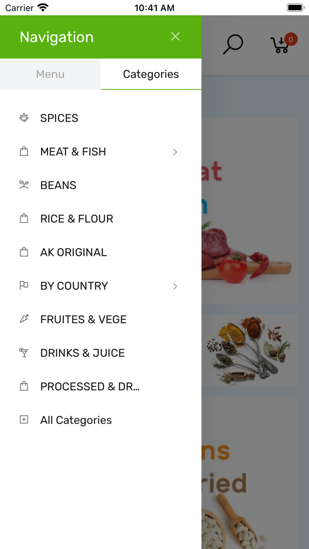This screenshot has height=549, width=309.
Task: Stay on the Categories tab
Action: tap(151, 74)
